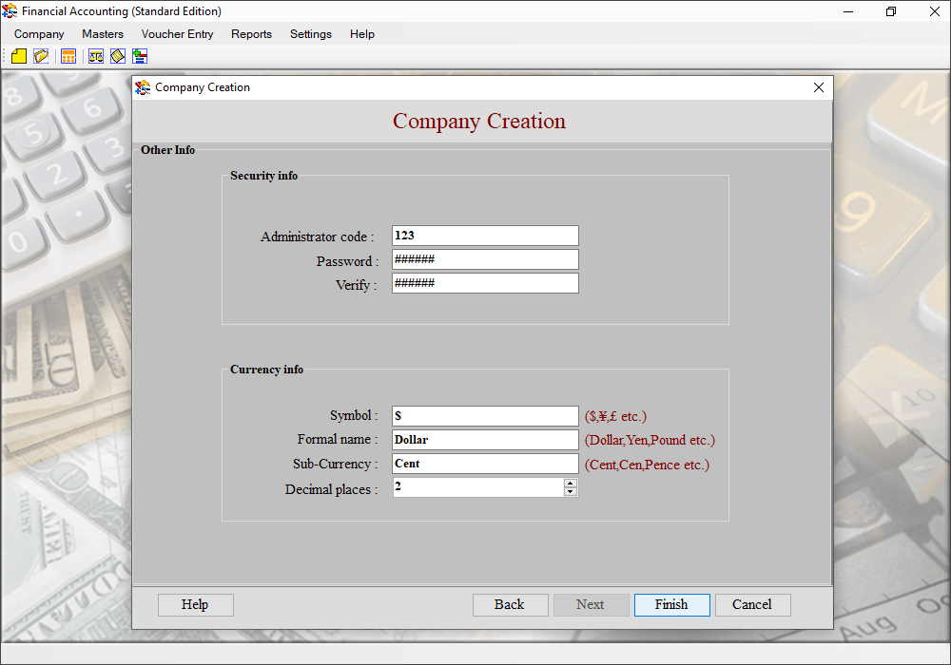
Task: Focus the Administrator code field
Action: pyautogui.click(x=485, y=236)
